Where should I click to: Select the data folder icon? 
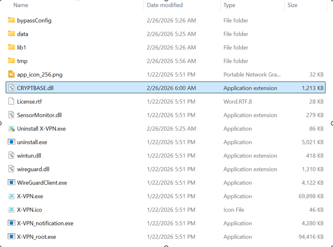point(11,34)
